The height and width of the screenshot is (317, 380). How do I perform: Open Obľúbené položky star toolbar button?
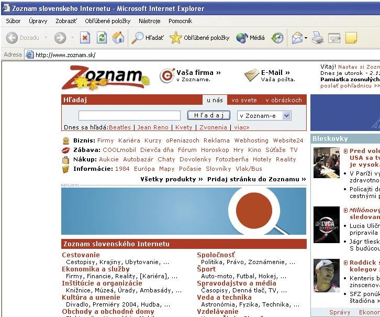199,38
